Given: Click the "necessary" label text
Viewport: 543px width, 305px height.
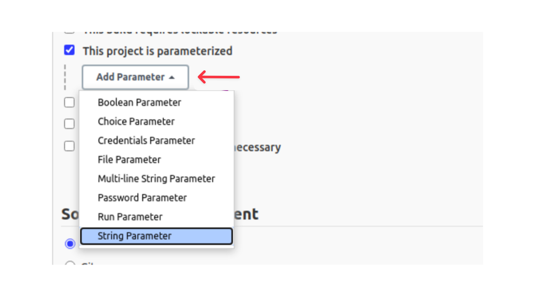Looking at the screenshot, I should coord(257,147).
